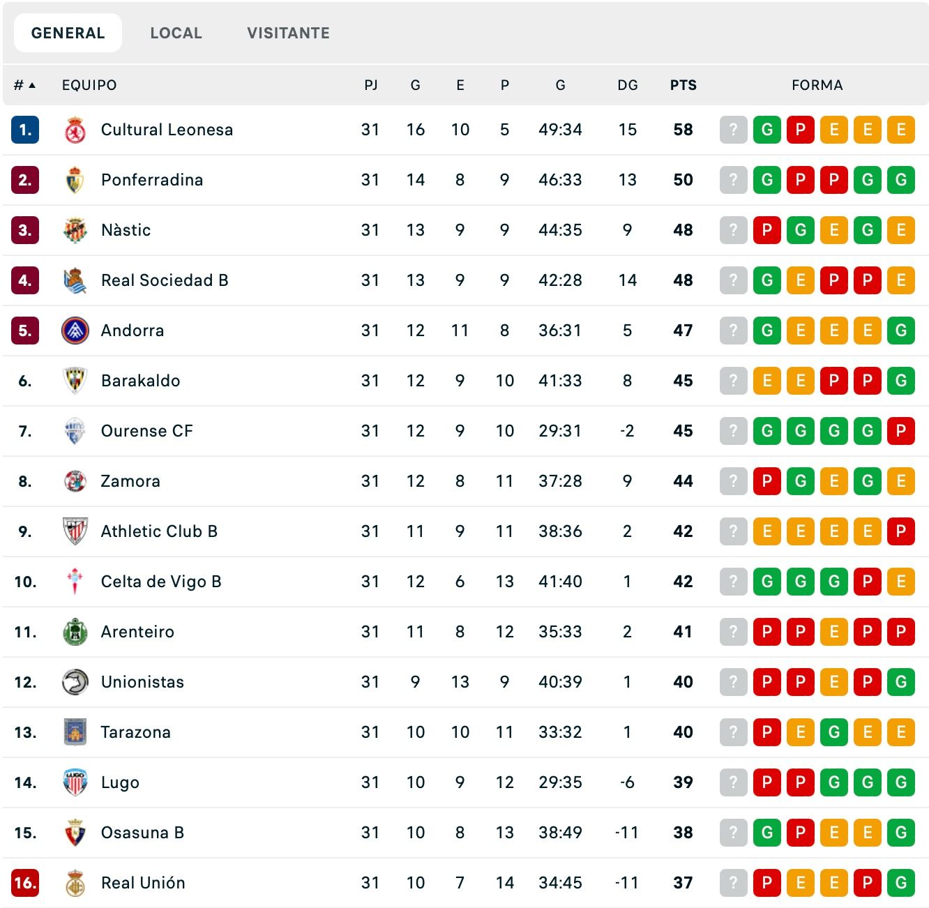Open the Barakaldo team link

click(140, 381)
